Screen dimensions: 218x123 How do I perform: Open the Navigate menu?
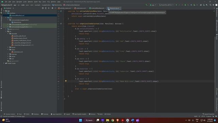19,2
